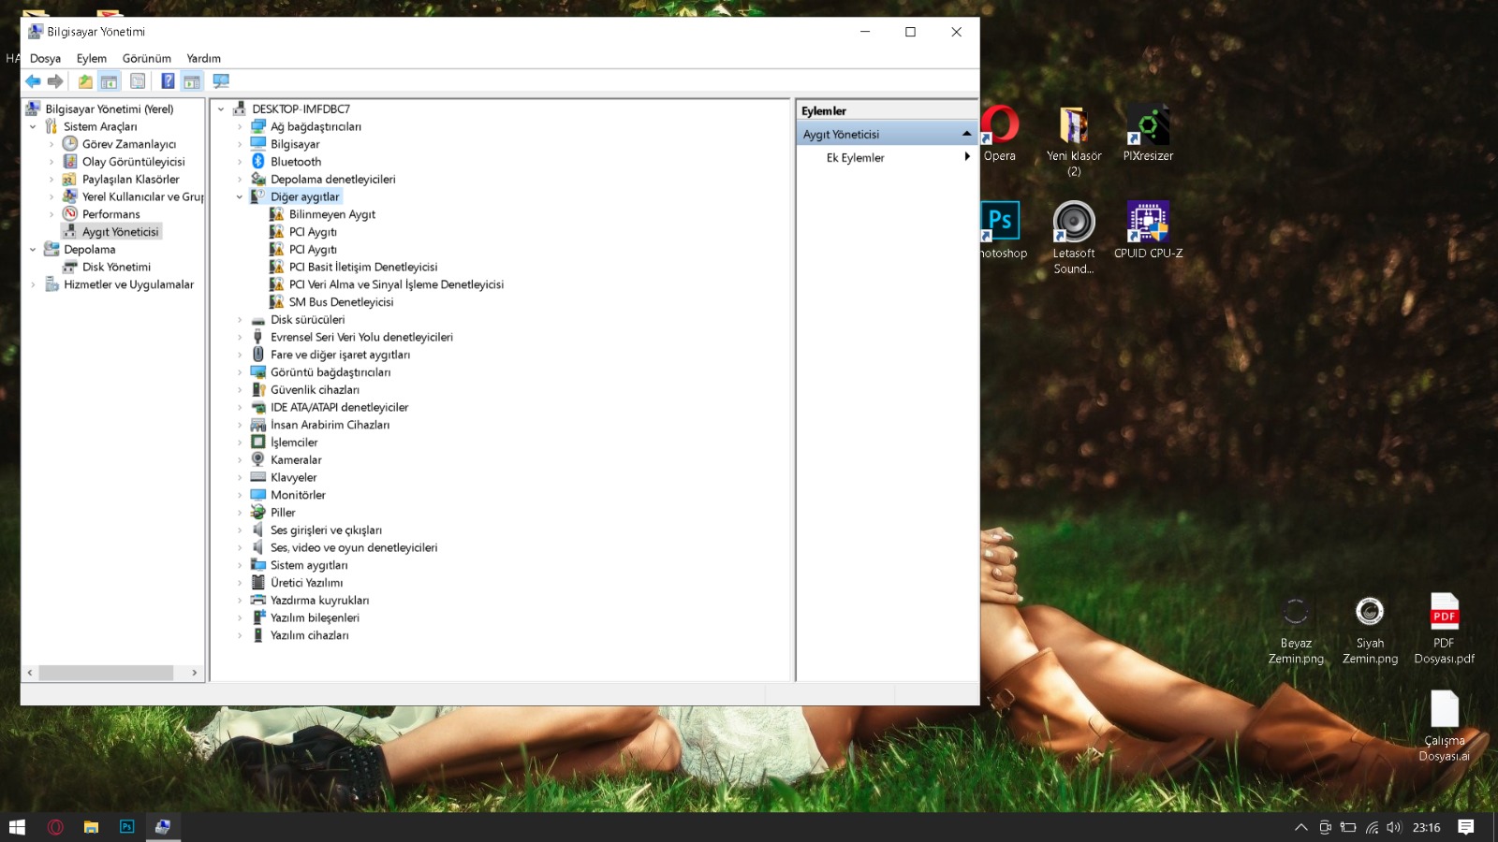Open the Görünüm menu
This screenshot has height=842, width=1498.
pos(147,58)
